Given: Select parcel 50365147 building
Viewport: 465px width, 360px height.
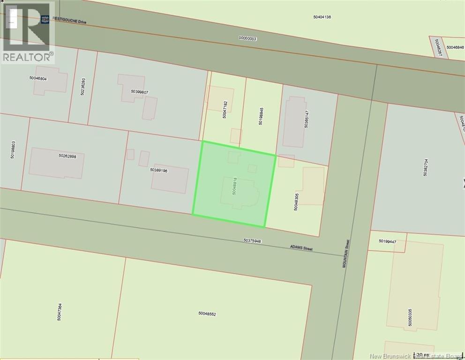Looking at the screenshot, I should click(294, 122).
